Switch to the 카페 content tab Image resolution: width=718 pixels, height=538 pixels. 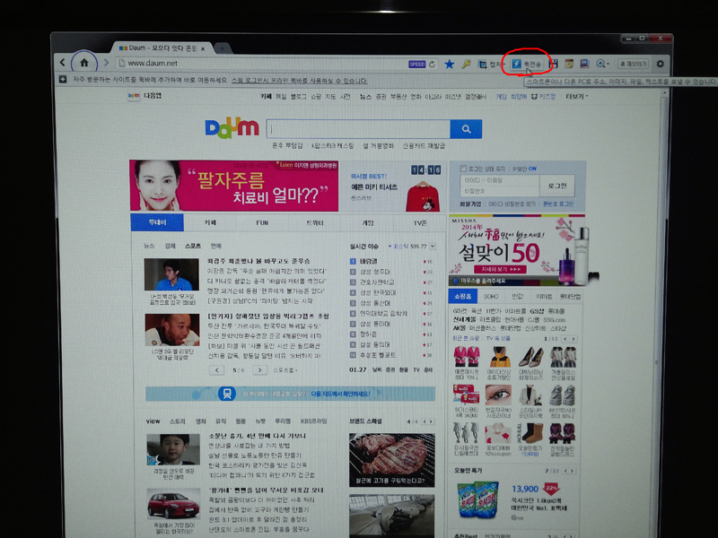210,222
